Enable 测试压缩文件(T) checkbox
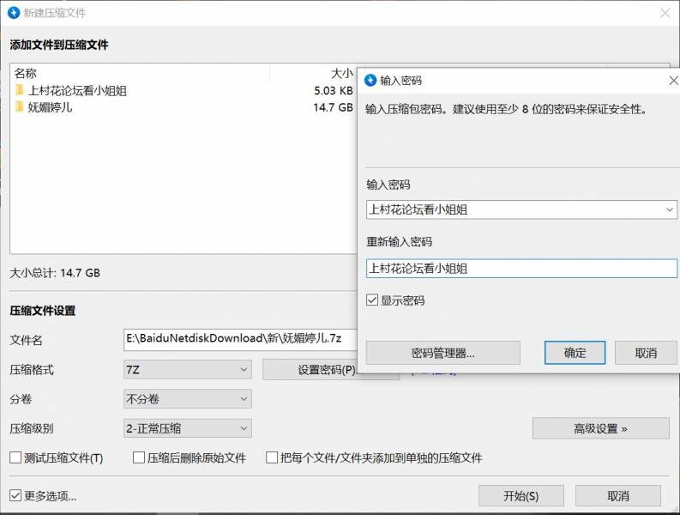680x515 pixels. (15, 457)
